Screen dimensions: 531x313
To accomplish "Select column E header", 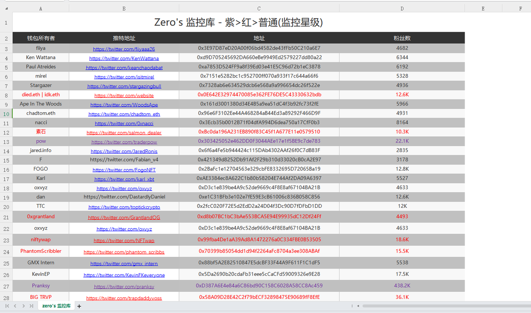I will (483, 8).
